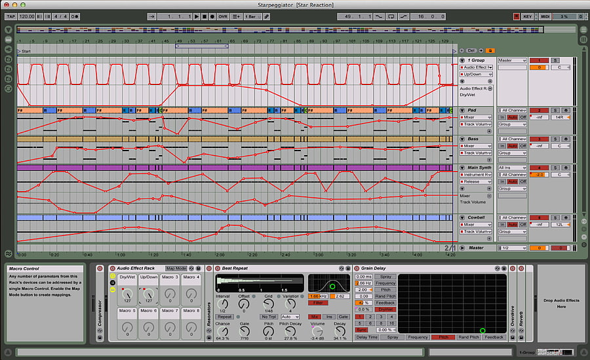Click the Beat Repeat Filter button

point(318,302)
